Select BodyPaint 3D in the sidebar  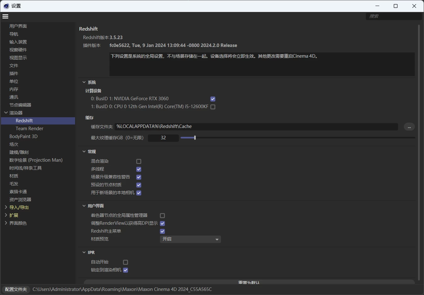tap(23, 136)
